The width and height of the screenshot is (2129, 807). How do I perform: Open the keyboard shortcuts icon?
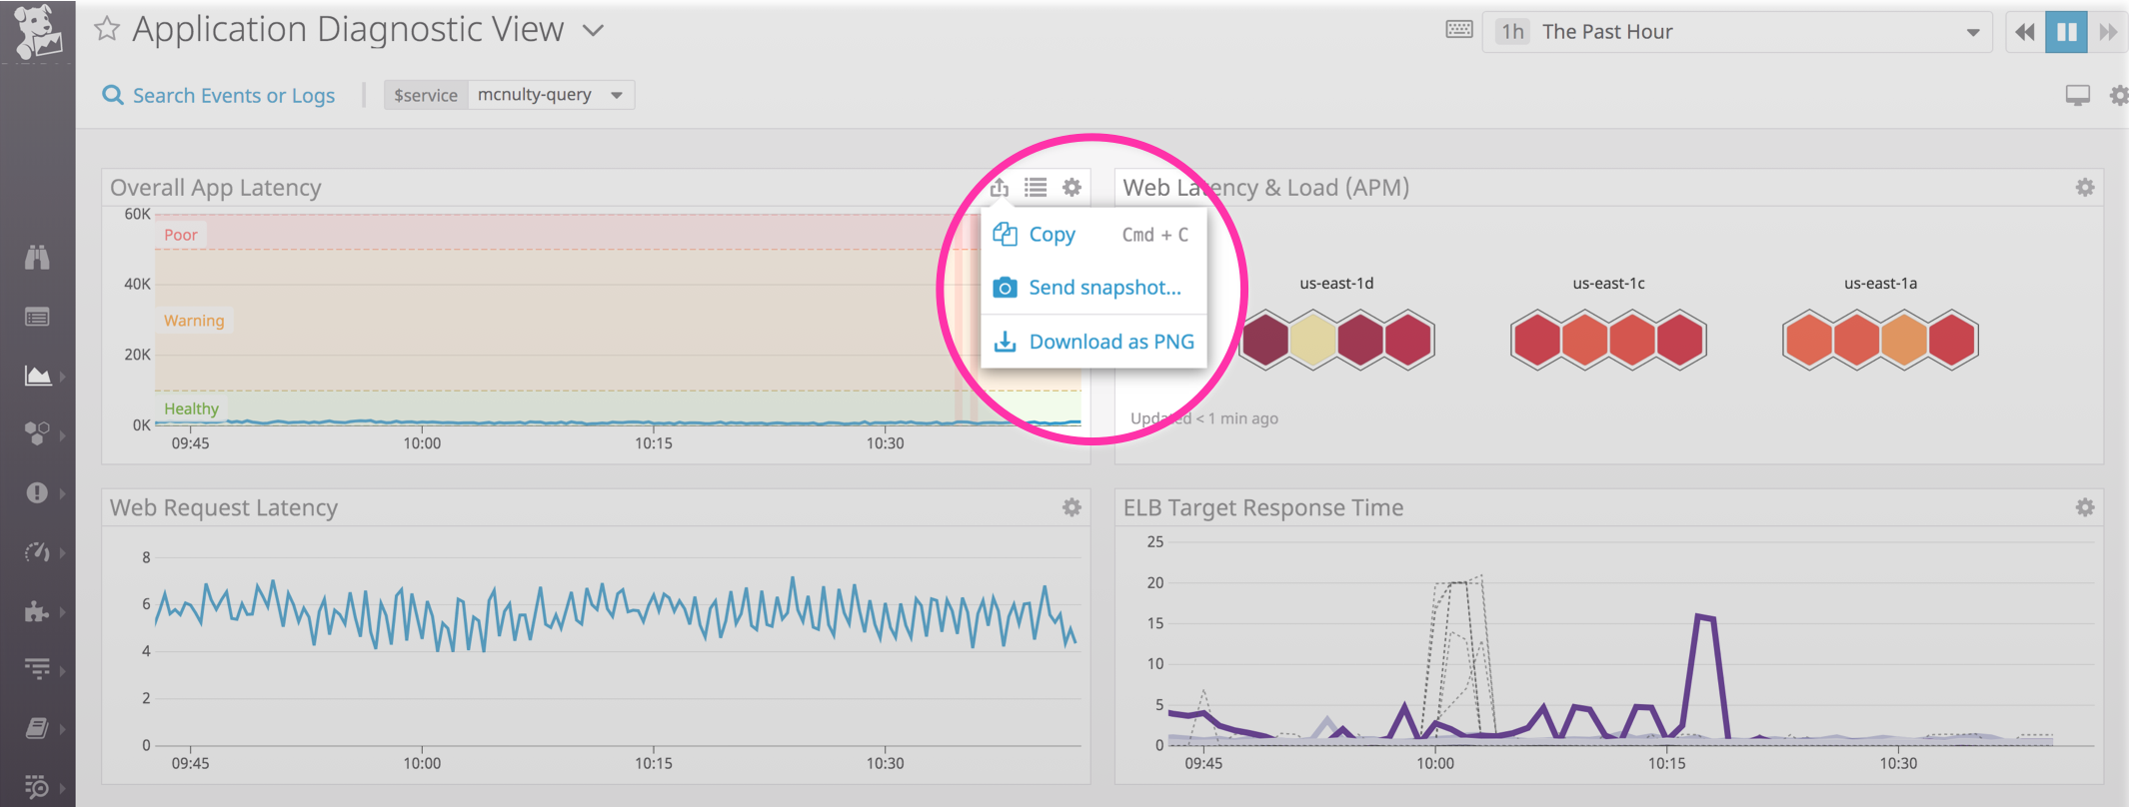(x=1458, y=30)
